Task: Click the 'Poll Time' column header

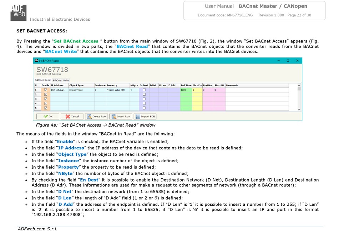Action: point(186,85)
